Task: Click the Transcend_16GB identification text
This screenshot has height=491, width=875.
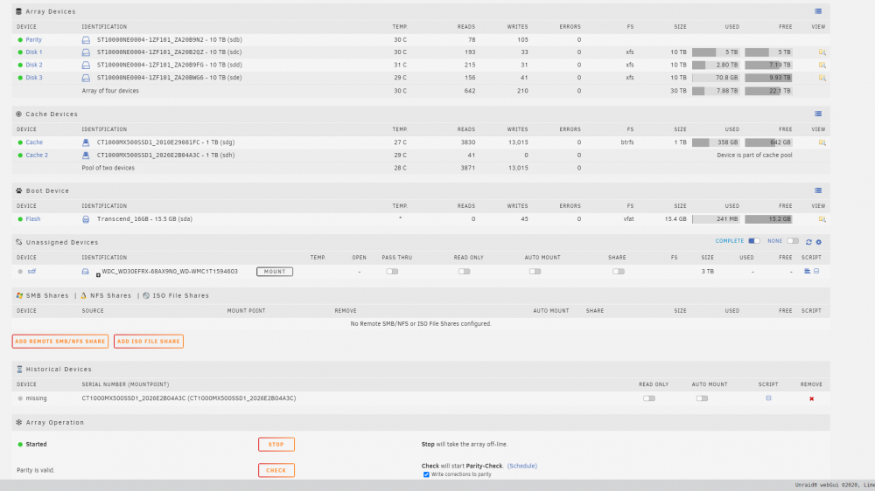Action: [144, 219]
